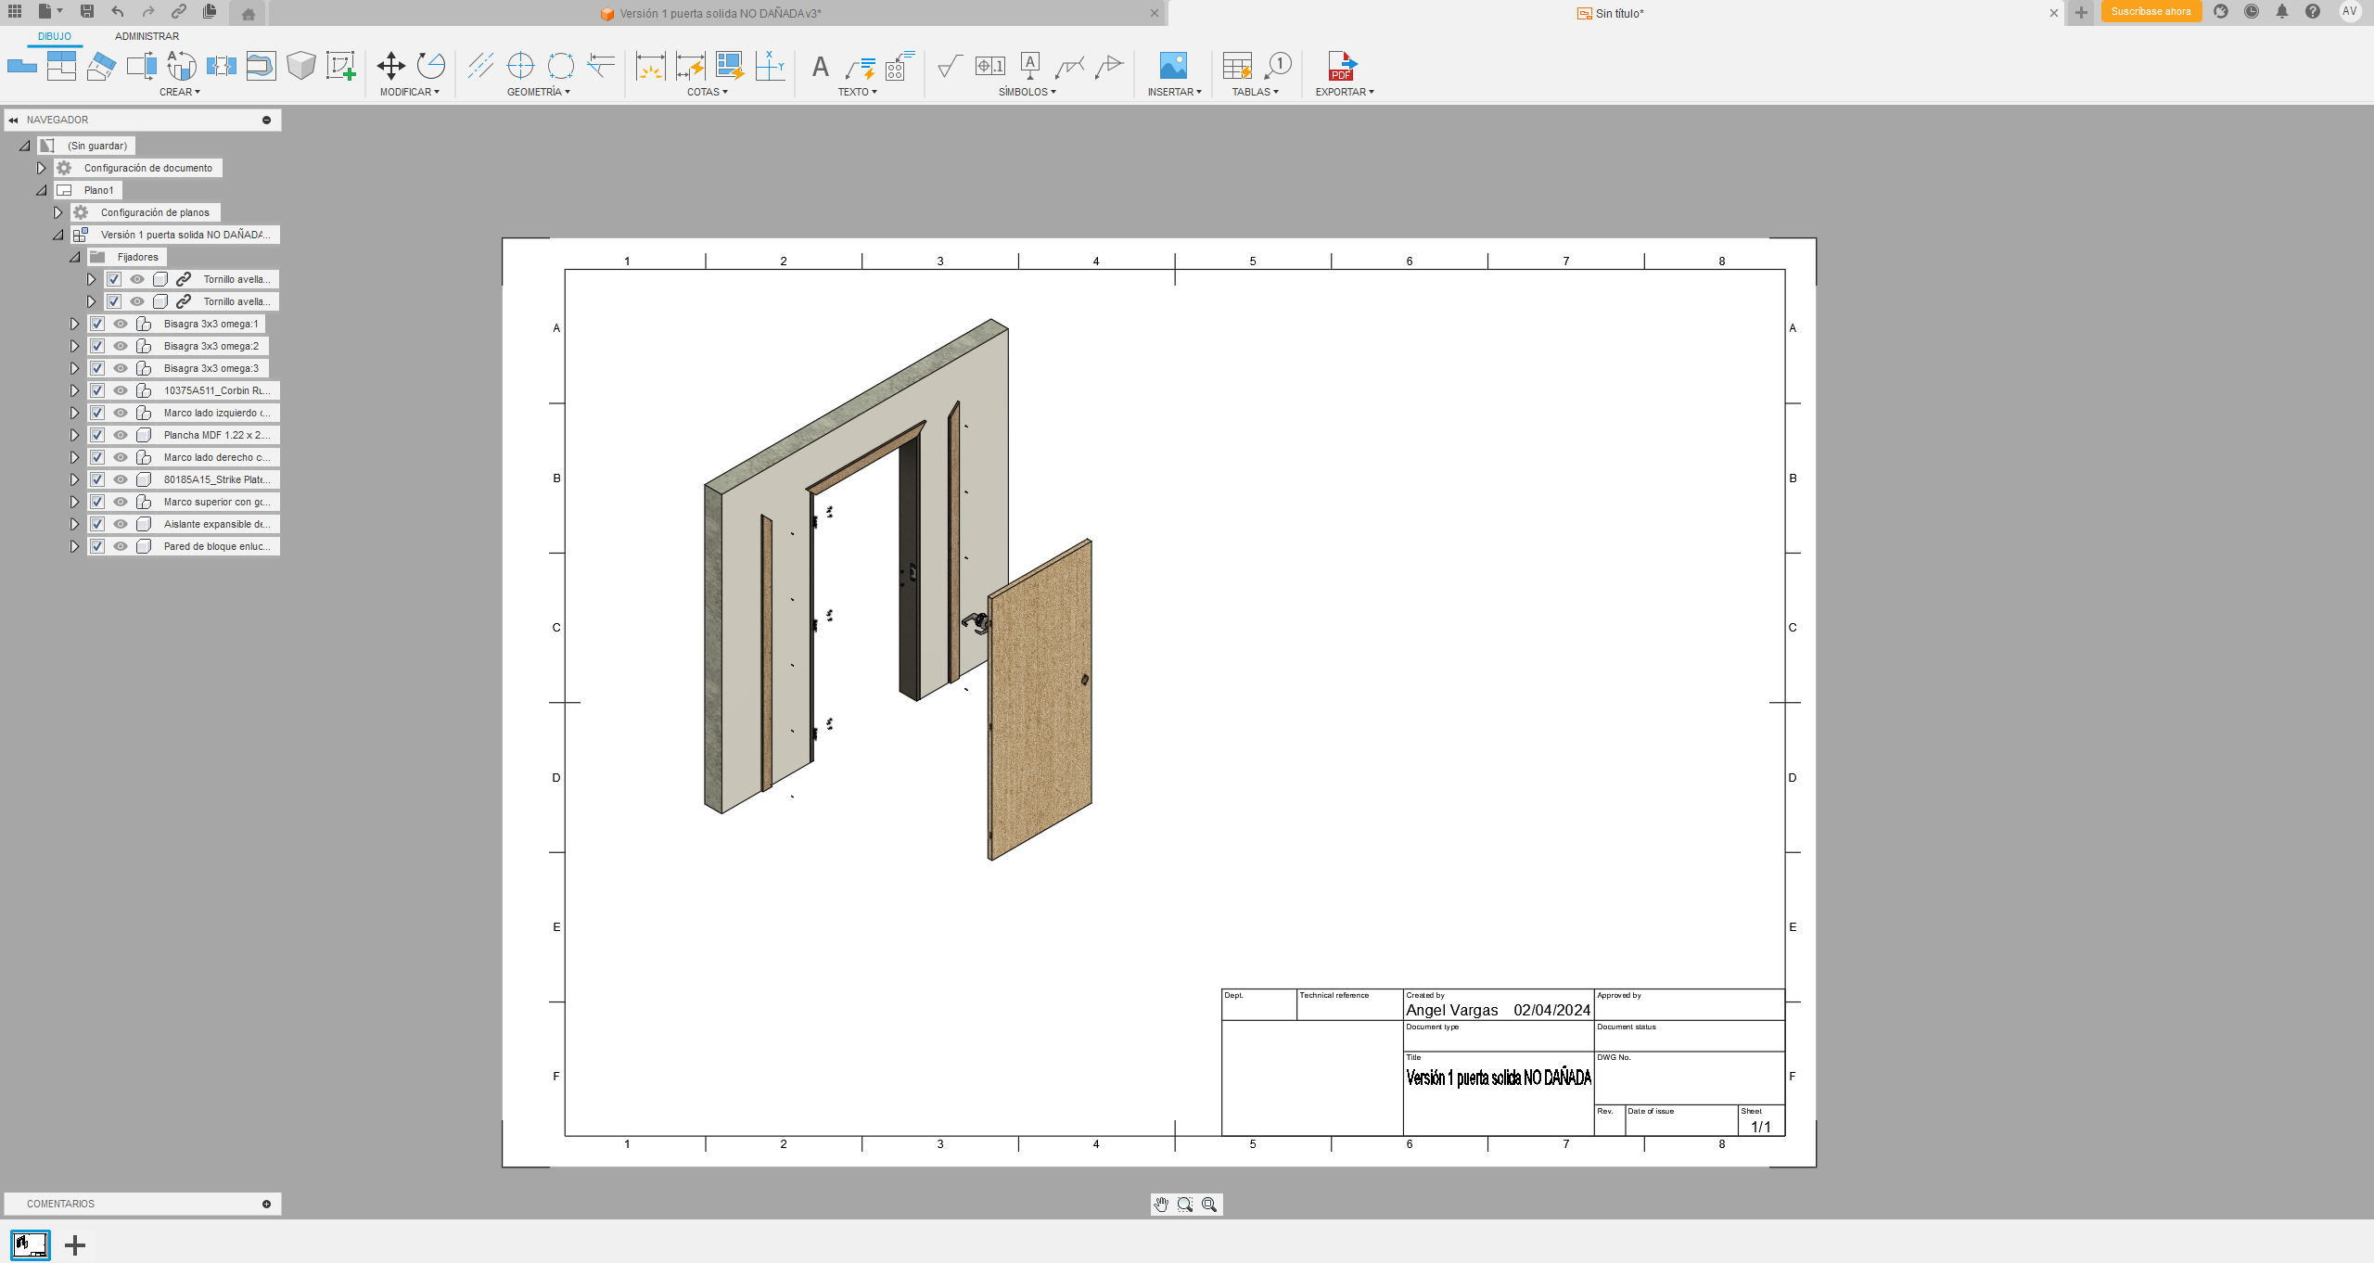Open notifications bell icon
Image resolution: width=2374 pixels, height=1263 pixels.
pyautogui.click(x=2282, y=12)
